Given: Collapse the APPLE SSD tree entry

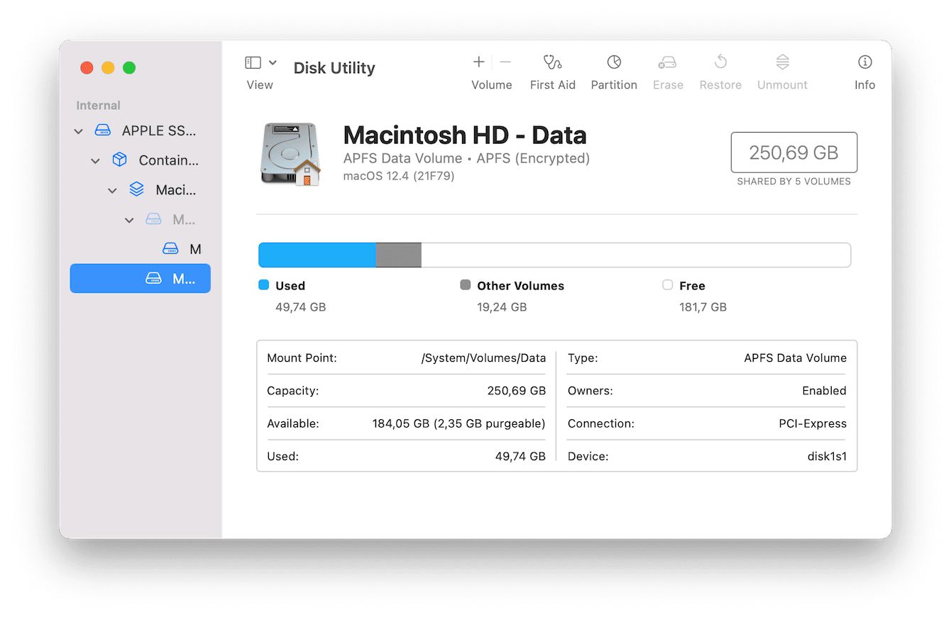Looking at the screenshot, I should point(78,130).
